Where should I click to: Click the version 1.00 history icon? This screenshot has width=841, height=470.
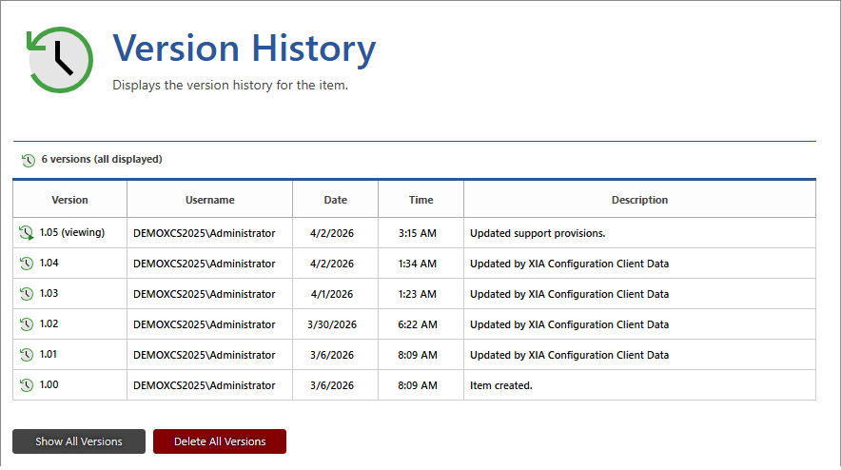point(26,385)
